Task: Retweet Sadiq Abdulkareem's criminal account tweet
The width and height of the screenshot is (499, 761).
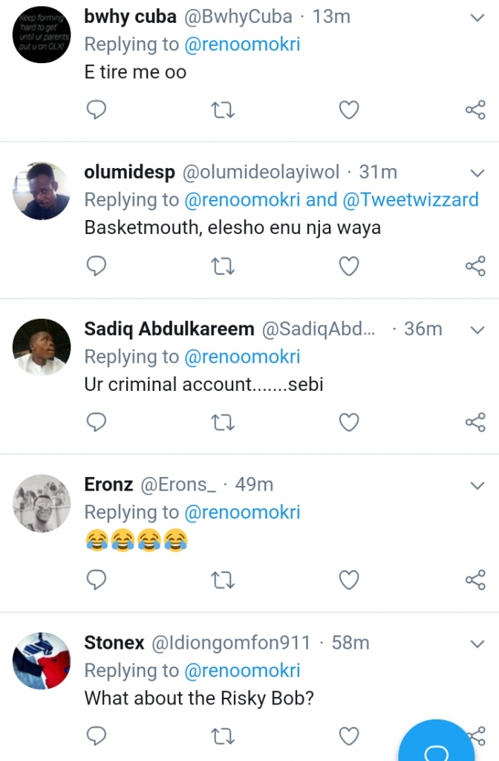Action: coord(223,423)
